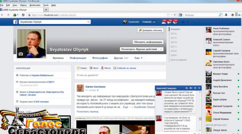
Task: Start video call in chat window
Action: pos(191,88)
